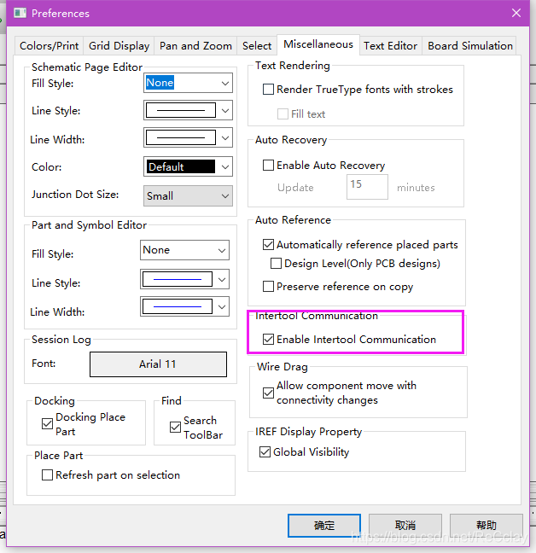The height and width of the screenshot is (553, 536).
Task: Open Part and Symbol Editor Line Style dropdown
Action: 184,279
